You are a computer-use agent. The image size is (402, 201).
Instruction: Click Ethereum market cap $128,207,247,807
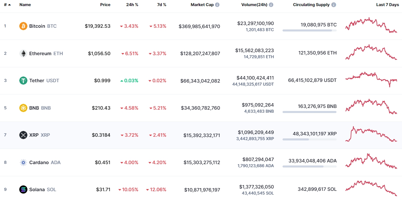point(200,53)
